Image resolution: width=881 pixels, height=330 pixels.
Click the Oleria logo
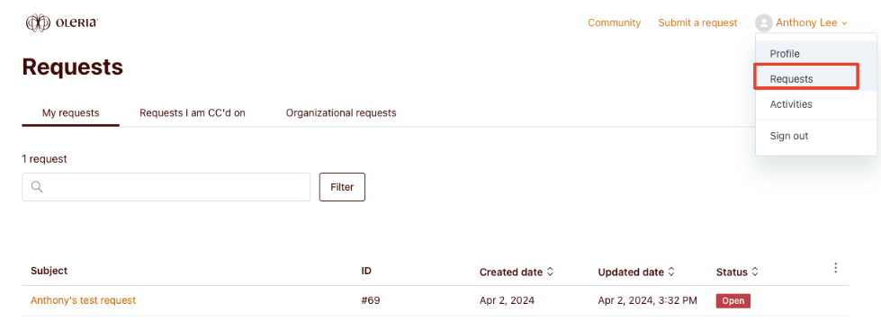(62, 23)
